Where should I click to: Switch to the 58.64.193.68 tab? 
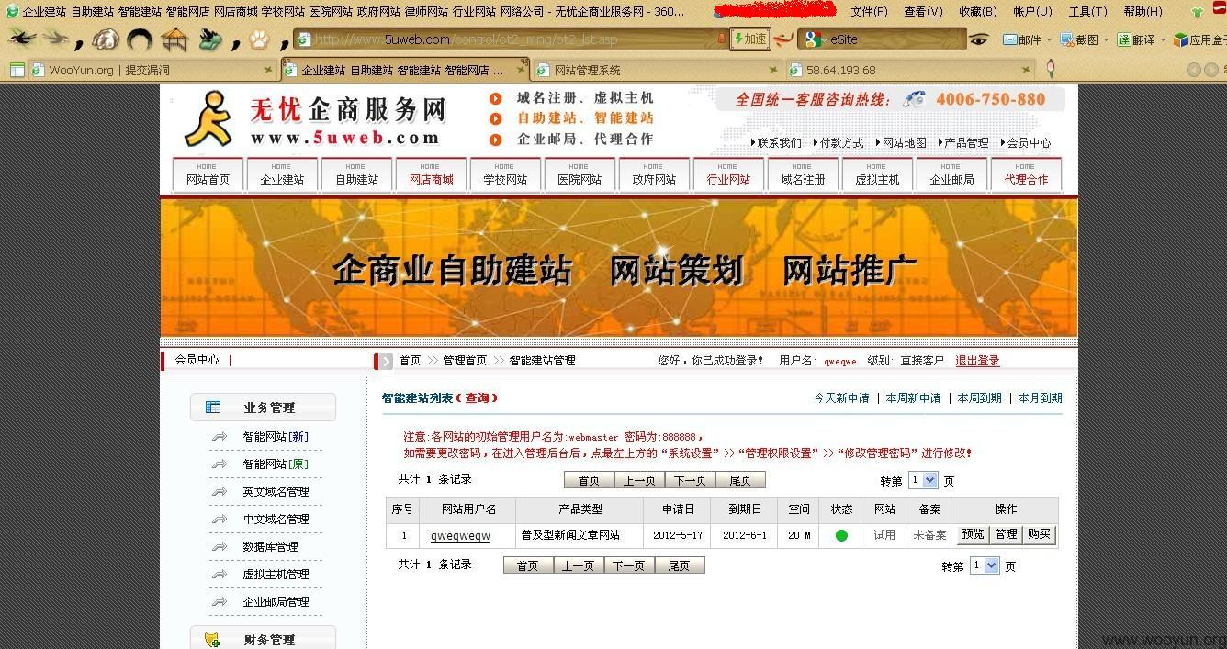pos(909,70)
